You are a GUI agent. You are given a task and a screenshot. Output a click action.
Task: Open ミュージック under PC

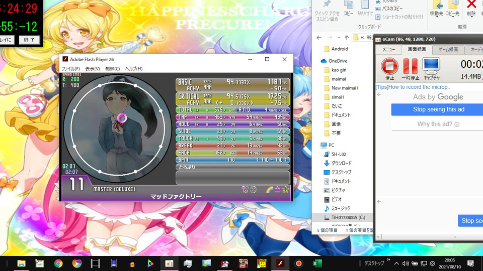(x=341, y=208)
